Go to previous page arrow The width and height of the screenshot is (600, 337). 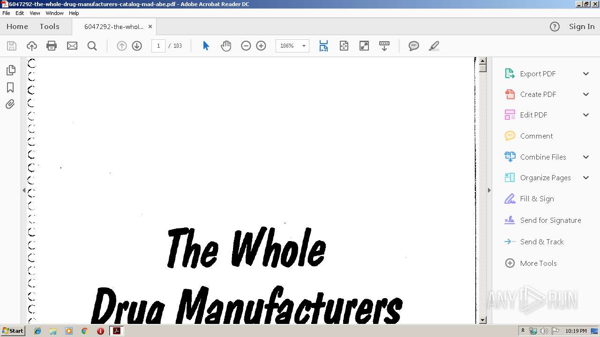122,46
